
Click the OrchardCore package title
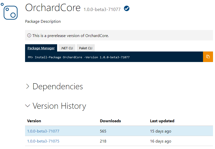53,8
